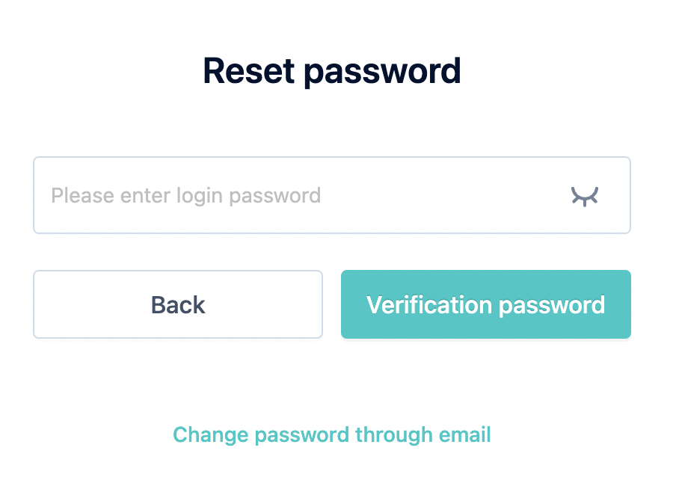Image resolution: width=679 pixels, height=492 pixels.
Task: Choose the white outlined Back button
Action: pyautogui.click(x=178, y=304)
